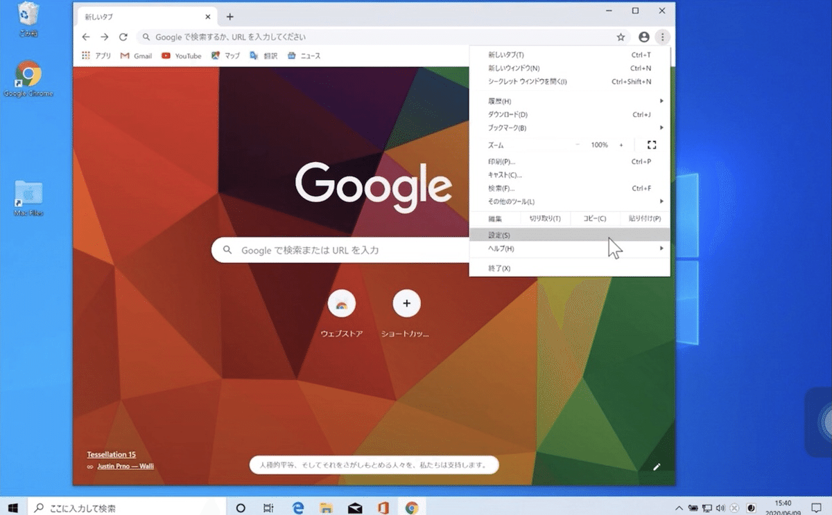Click コピー(C) in the edit row
This screenshot has width=832, height=515.
click(x=594, y=219)
